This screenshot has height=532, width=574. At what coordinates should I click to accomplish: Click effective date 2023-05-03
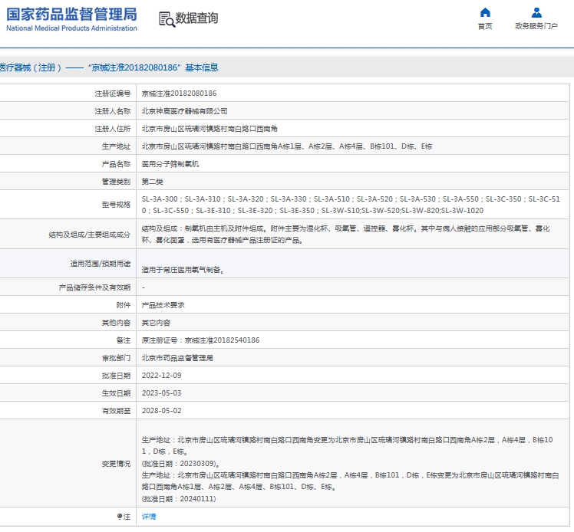click(161, 392)
